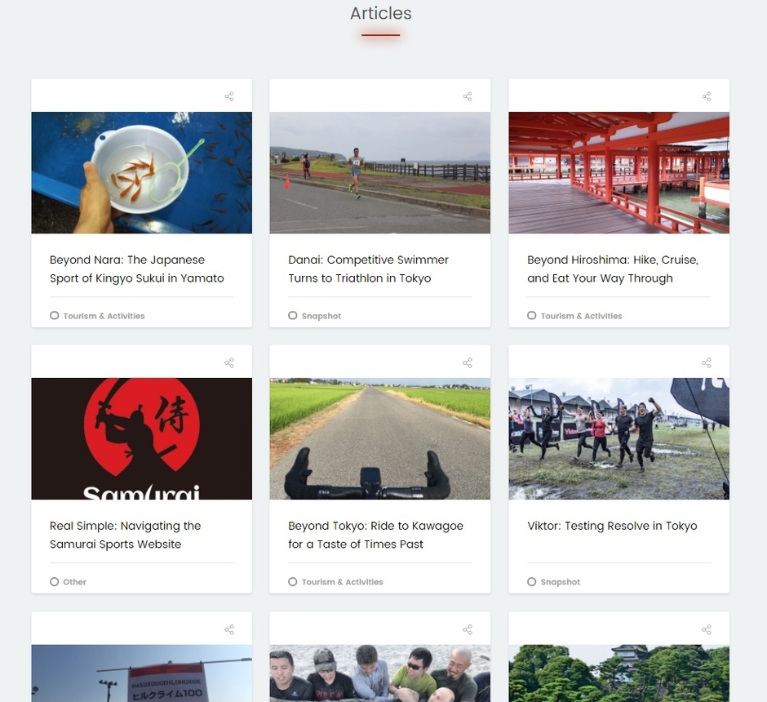Click the runner on coastal road photo
Viewport: 767px width, 702px height.
pos(380,173)
